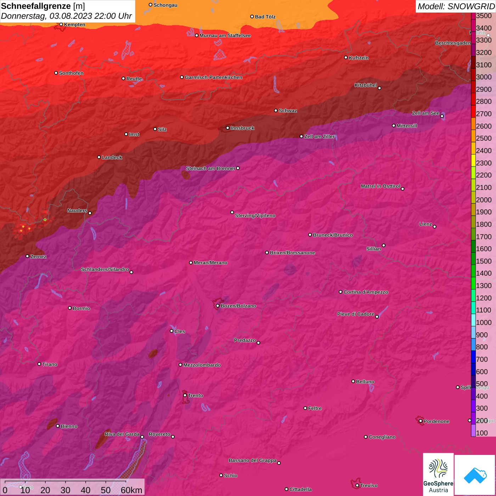The height and width of the screenshot is (496, 496).
Task: Click the Pordenone city marker dot
Action: click(421, 421)
